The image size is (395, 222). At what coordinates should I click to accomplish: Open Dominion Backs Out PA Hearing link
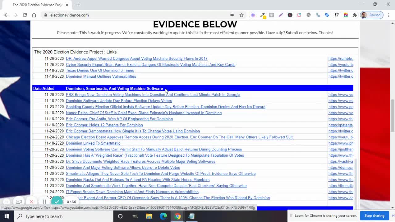point(138,179)
